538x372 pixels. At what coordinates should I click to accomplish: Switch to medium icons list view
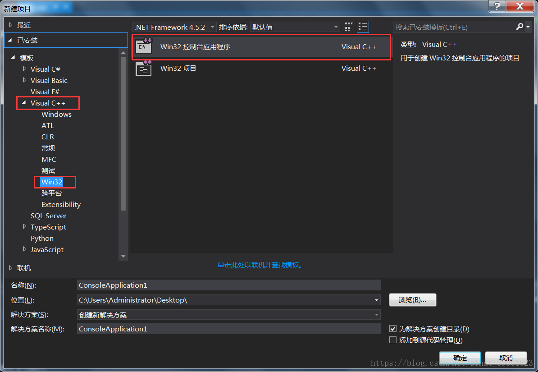coord(363,27)
